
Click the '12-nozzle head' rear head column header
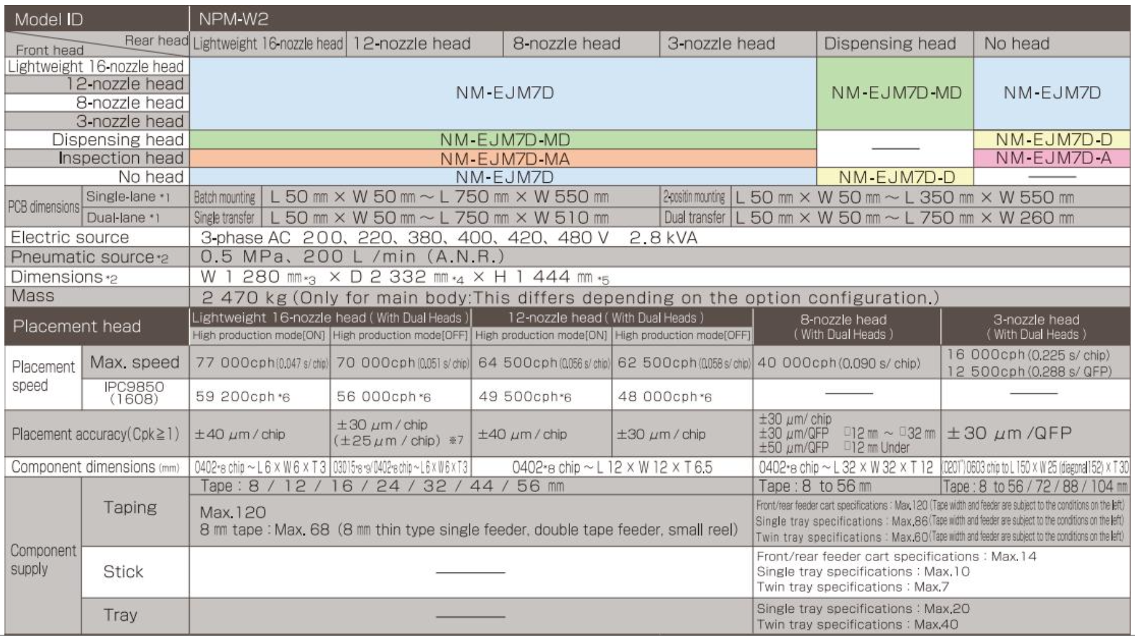424,43
